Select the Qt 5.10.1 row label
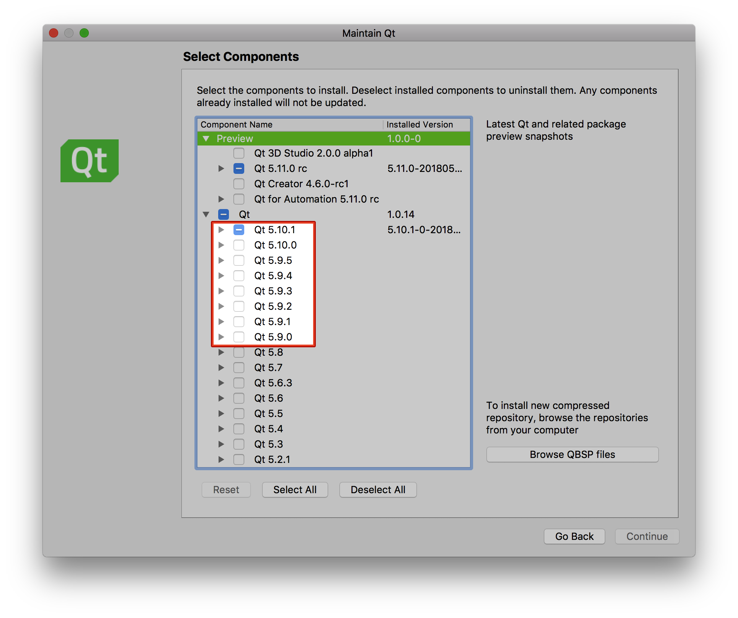The height and width of the screenshot is (618, 738). (x=274, y=230)
